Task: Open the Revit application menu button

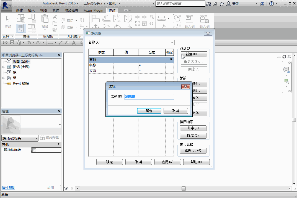Action: point(6,6)
